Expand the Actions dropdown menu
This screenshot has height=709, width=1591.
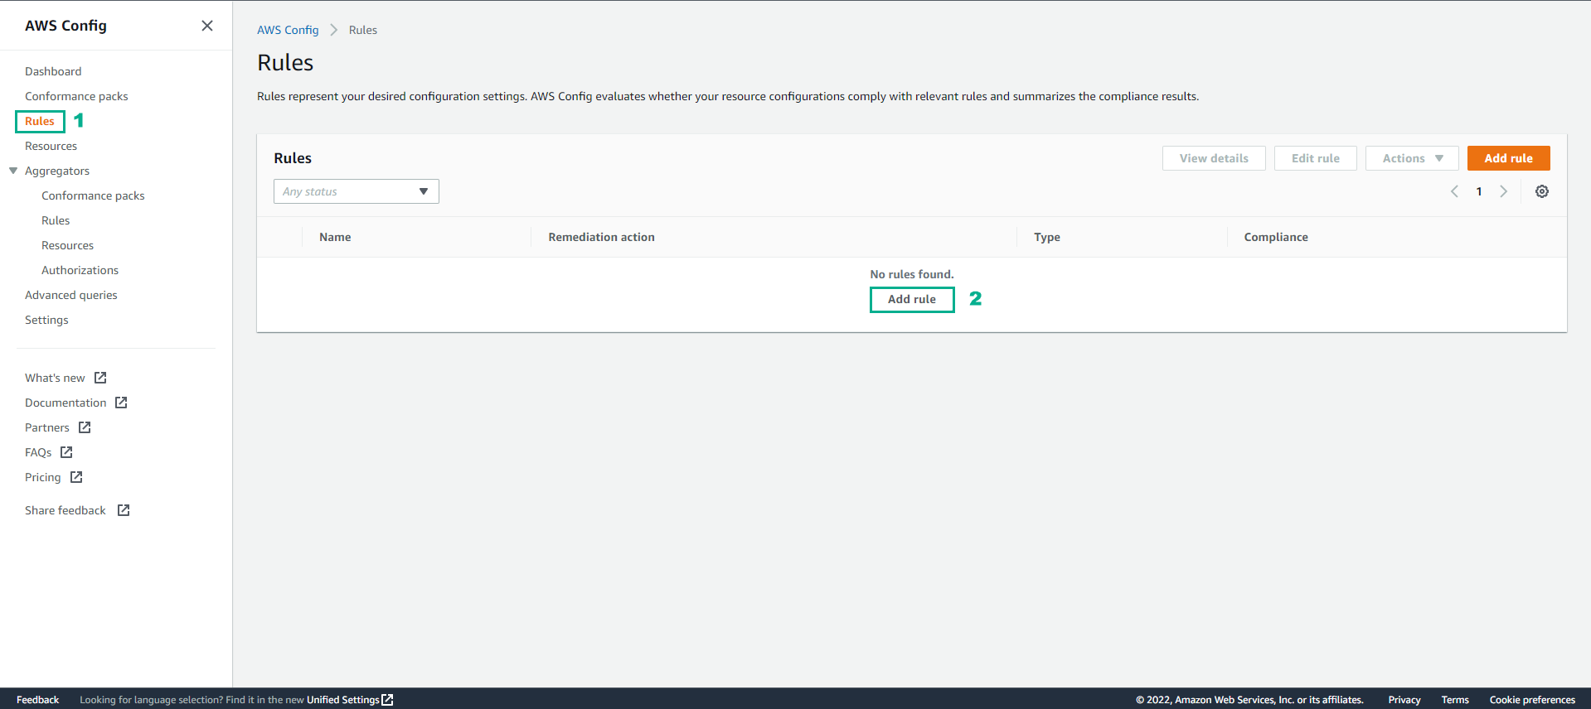click(x=1412, y=158)
